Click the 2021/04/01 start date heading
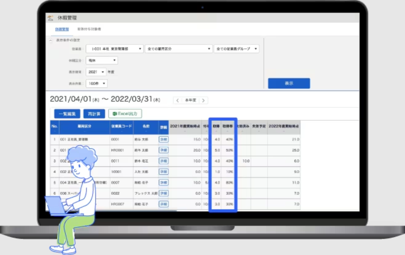Viewport: 405px width, 255px height. coord(71,99)
